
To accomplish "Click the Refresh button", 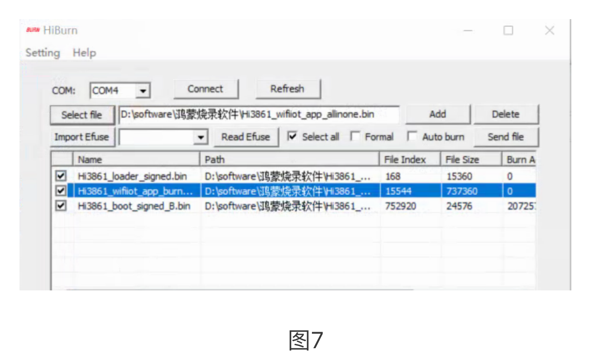I will click(287, 89).
